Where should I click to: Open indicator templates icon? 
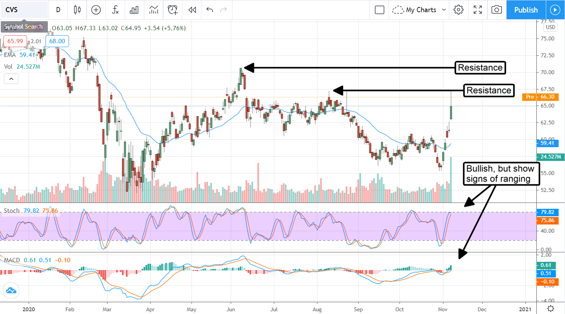click(x=154, y=10)
